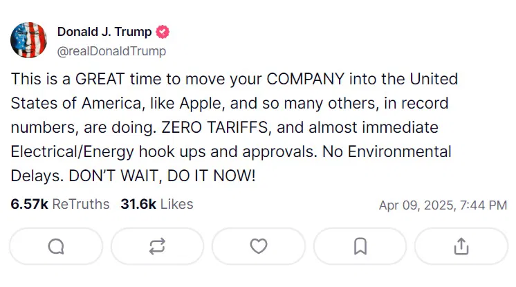Click the Apr 09, 2025 timestamp

click(443, 205)
